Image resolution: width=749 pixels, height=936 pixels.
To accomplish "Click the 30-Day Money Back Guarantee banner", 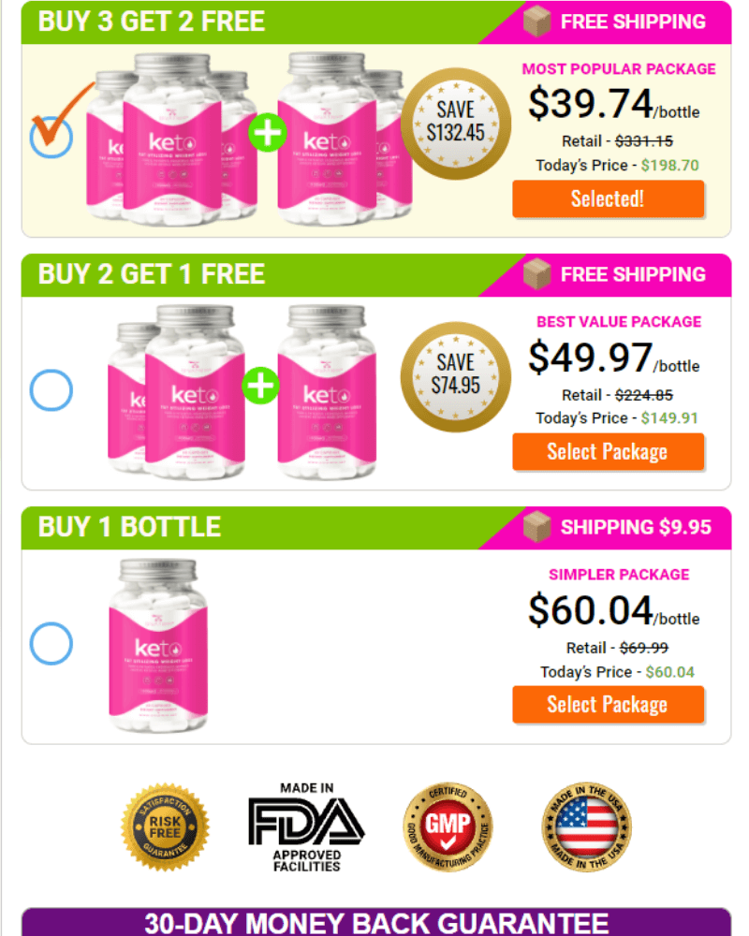I will click(376, 922).
